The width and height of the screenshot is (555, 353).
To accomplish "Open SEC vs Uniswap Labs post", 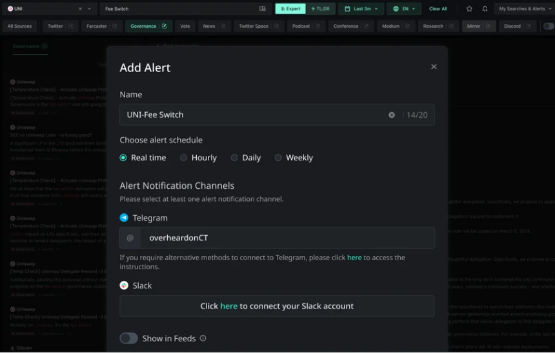I will [51, 135].
